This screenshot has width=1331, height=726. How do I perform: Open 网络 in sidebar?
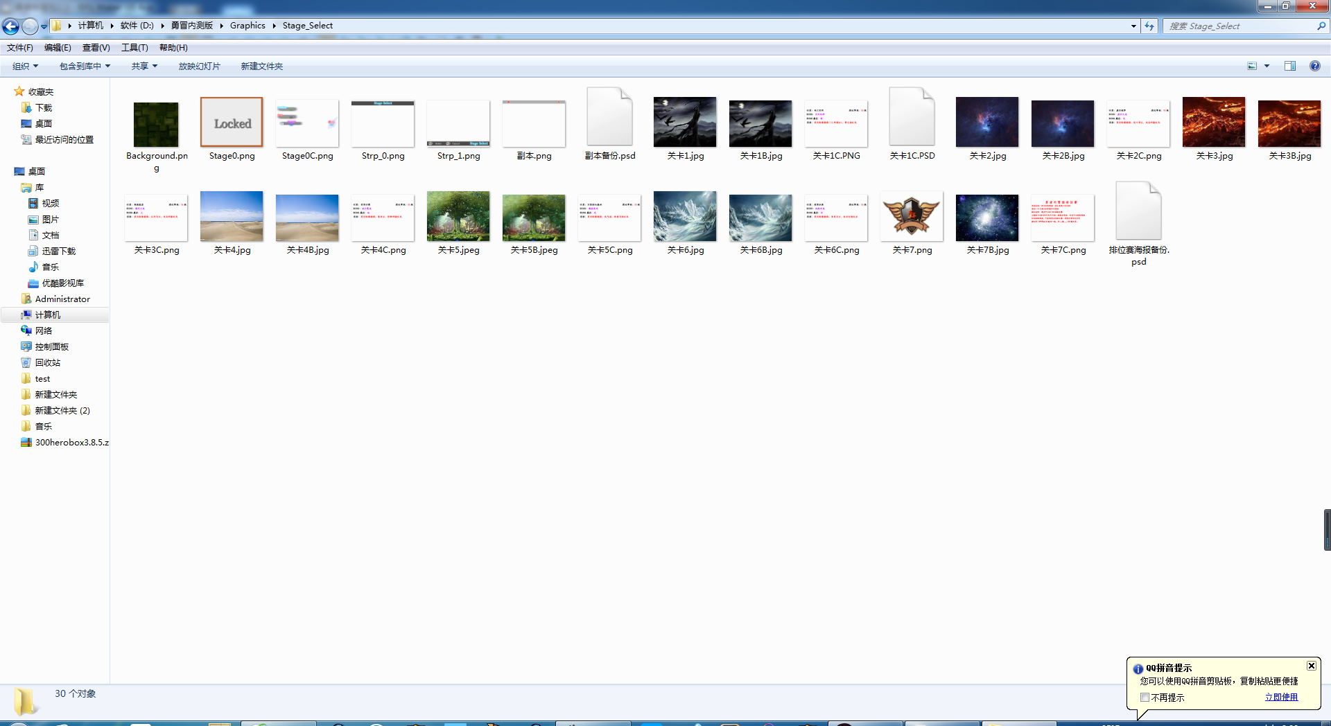click(x=37, y=330)
